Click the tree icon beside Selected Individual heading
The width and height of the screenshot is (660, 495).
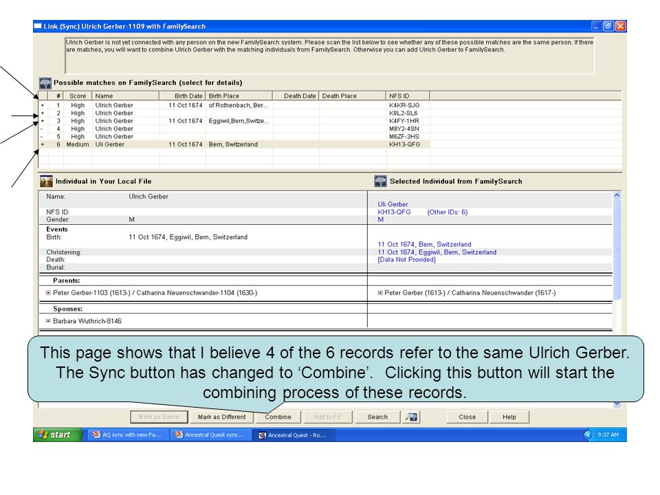point(380,181)
